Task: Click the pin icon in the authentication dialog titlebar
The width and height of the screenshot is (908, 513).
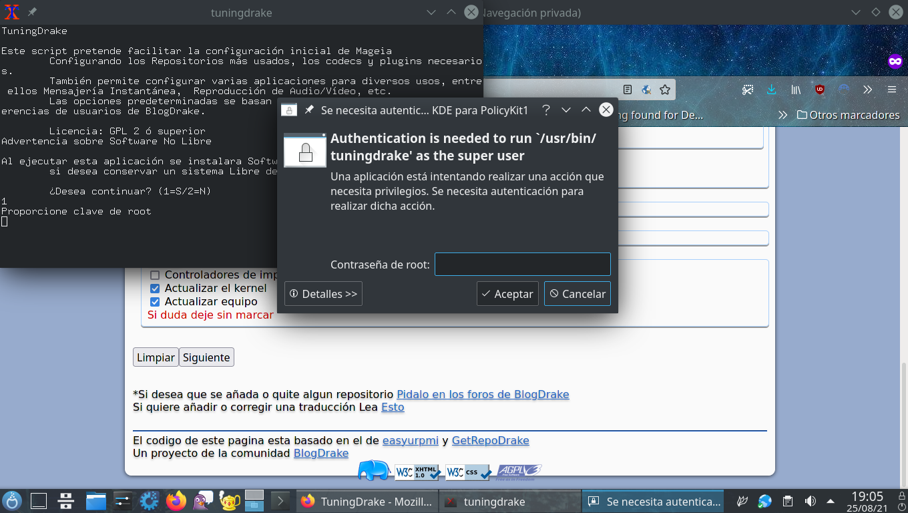Action: (309, 110)
